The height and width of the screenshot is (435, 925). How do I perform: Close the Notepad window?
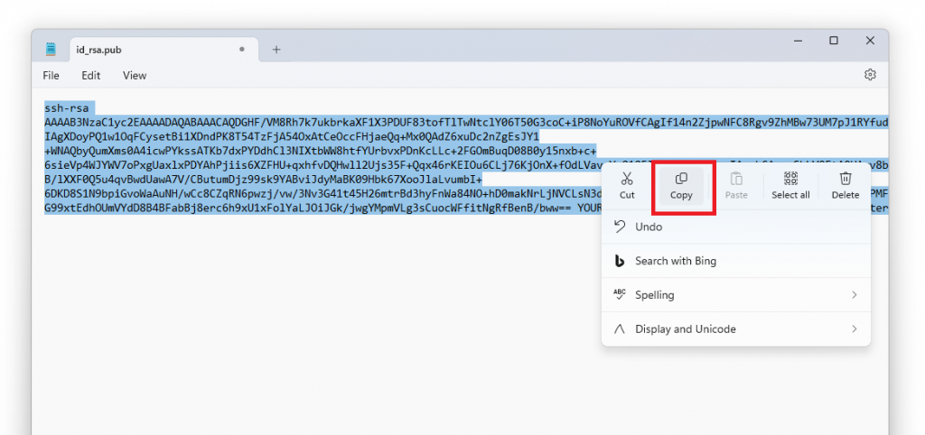tap(870, 41)
